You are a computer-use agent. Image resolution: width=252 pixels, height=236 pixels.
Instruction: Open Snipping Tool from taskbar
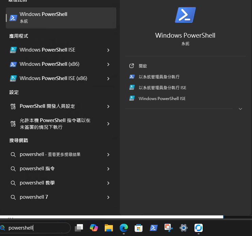click(x=168, y=228)
